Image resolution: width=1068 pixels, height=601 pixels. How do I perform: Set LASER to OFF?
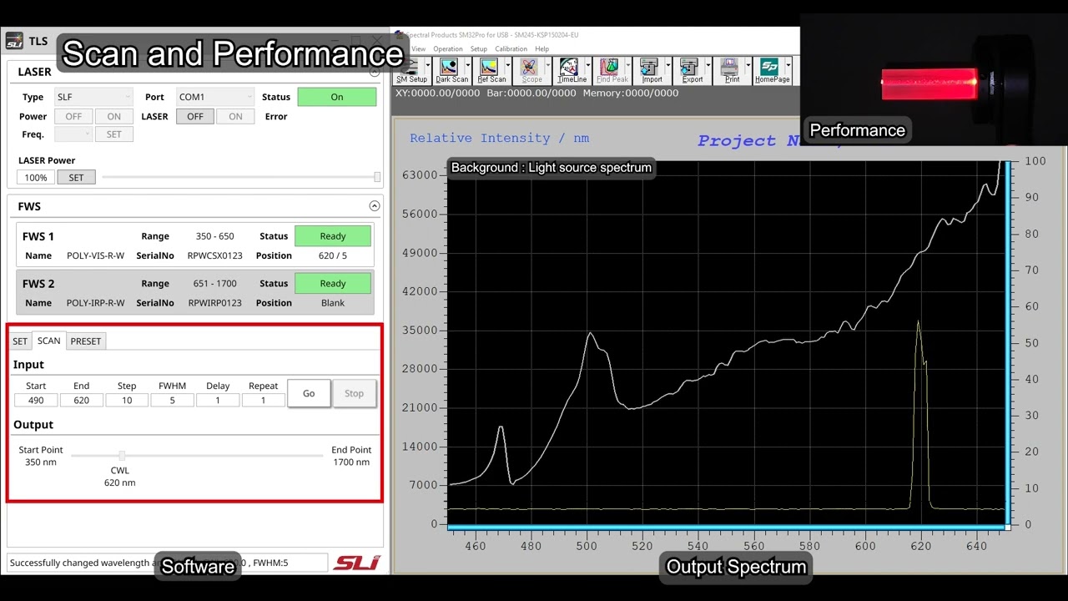(x=195, y=117)
